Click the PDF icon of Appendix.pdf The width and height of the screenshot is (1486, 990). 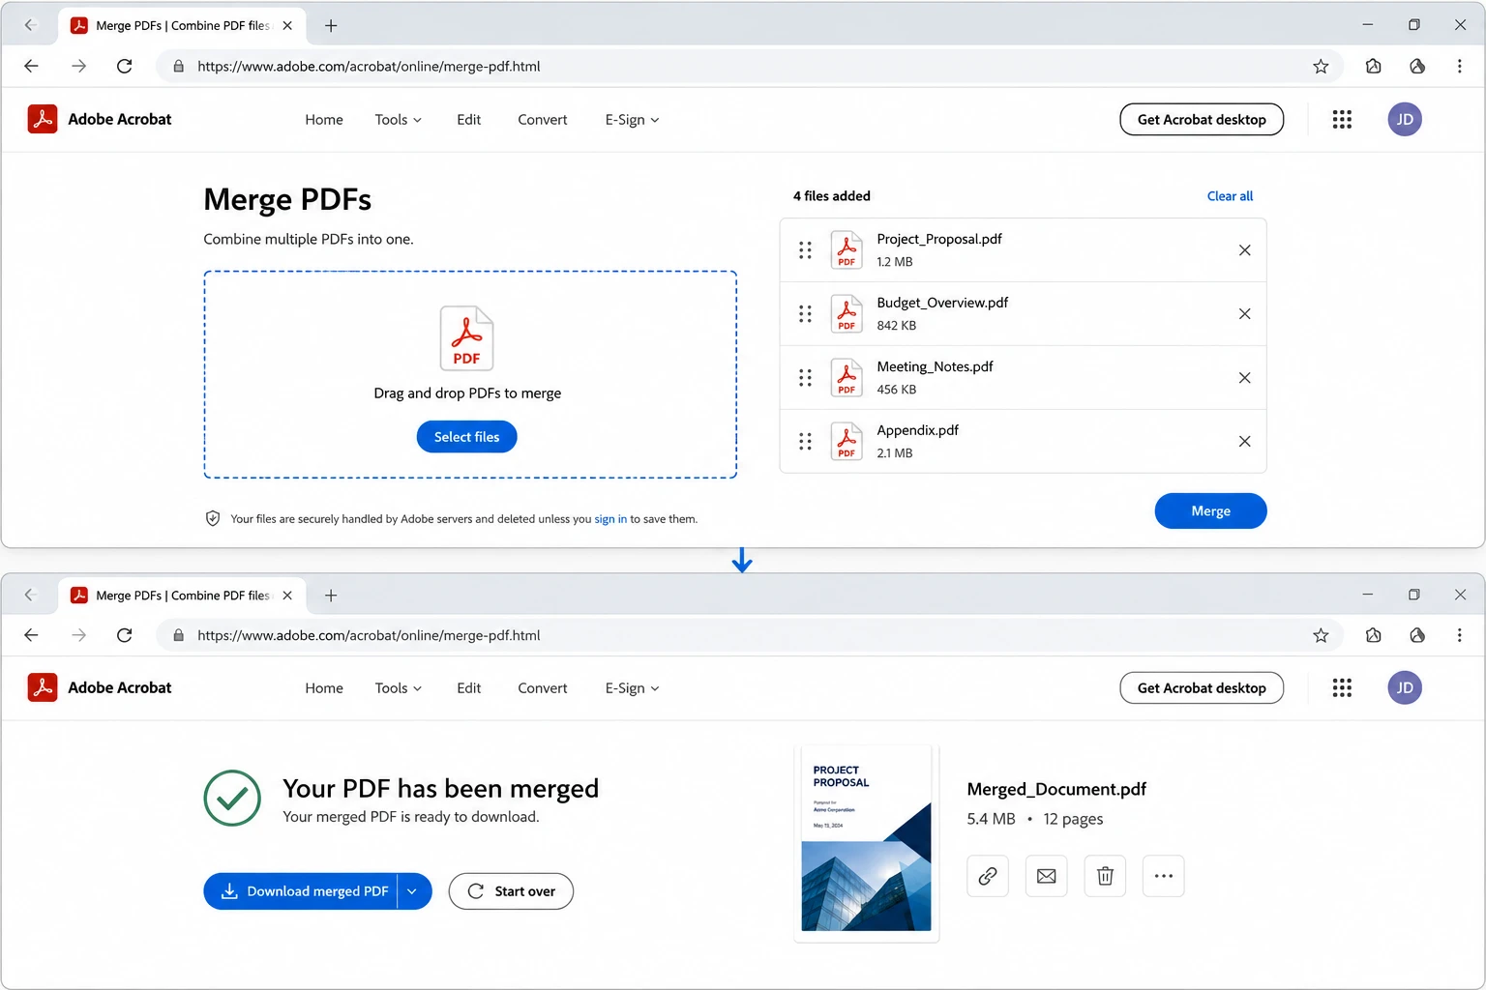(x=847, y=442)
